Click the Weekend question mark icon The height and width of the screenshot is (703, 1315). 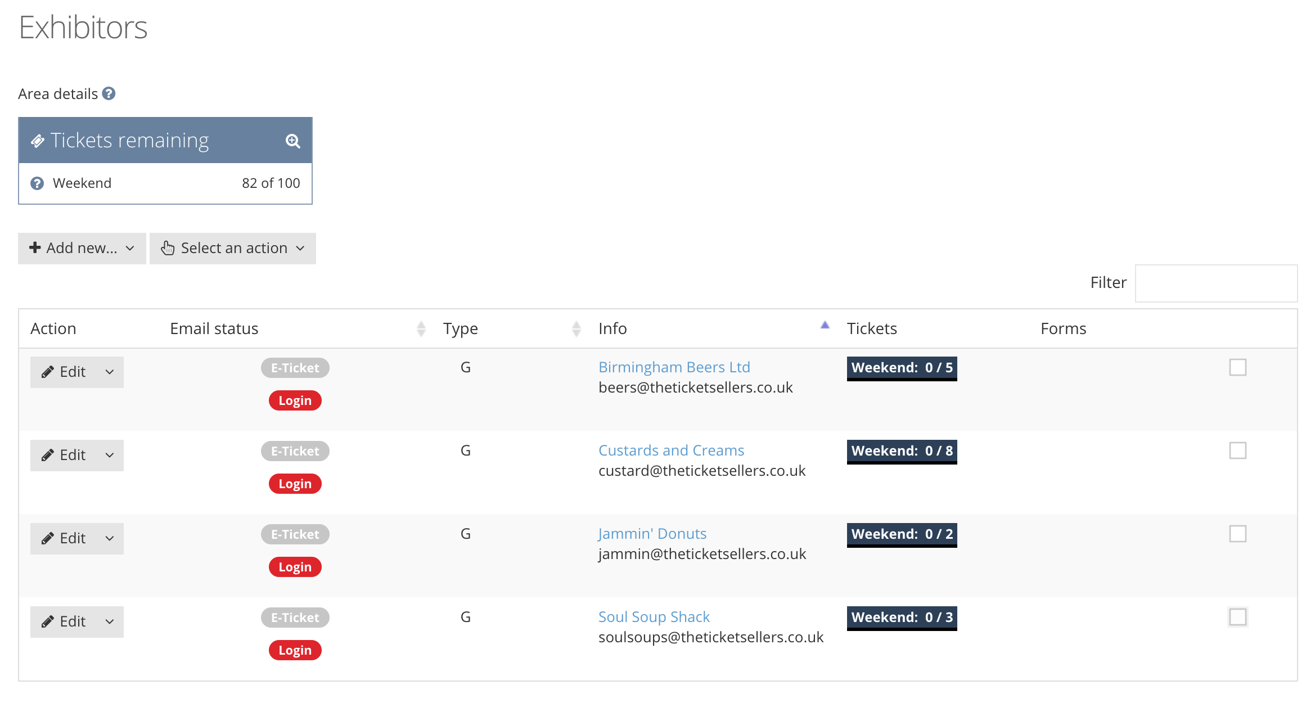(x=37, y=183)
